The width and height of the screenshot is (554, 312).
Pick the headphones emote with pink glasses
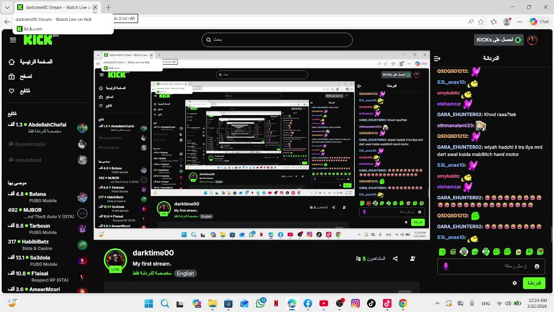[464, 252]
